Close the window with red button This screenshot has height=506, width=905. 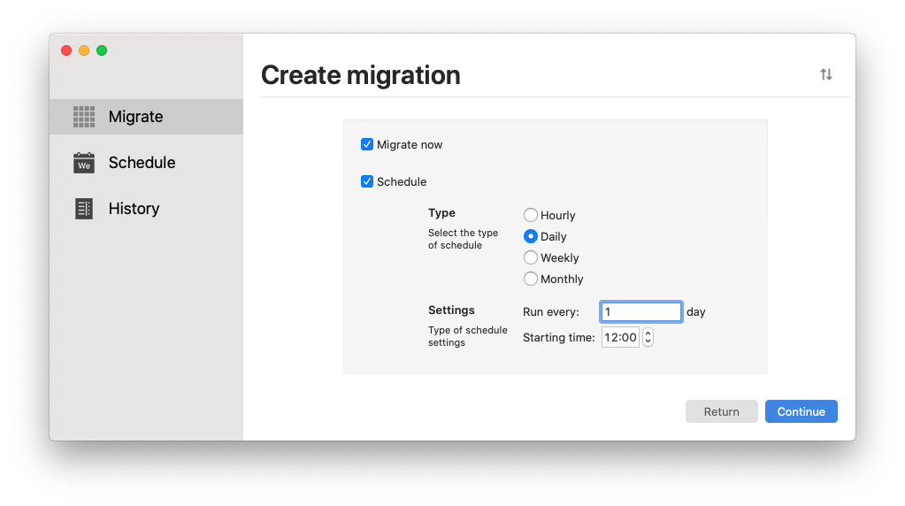(x=66, y=50)
